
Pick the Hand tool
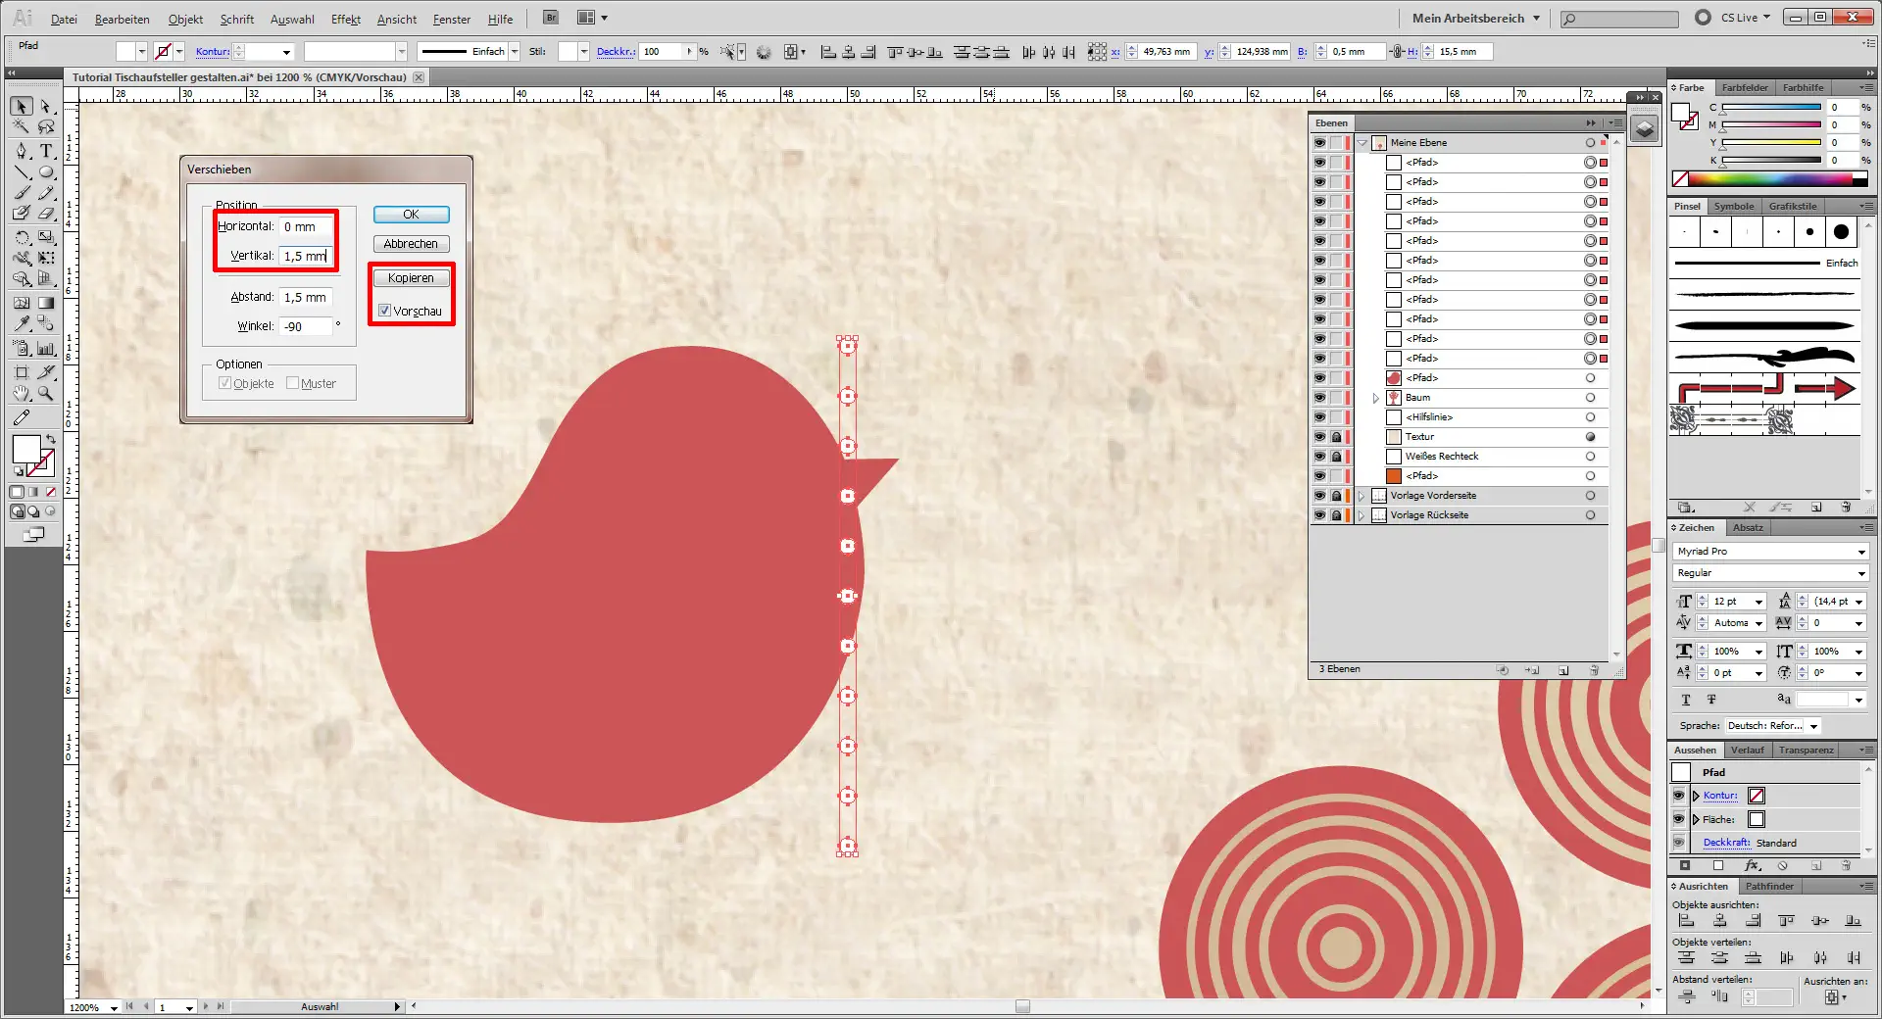coord(22,394)
